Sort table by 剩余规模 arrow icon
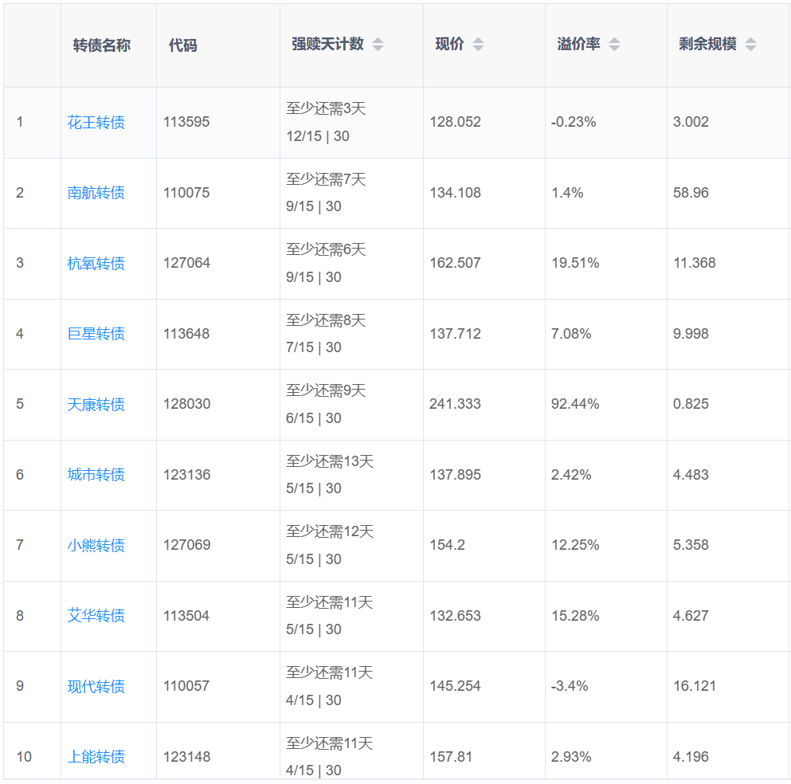791x784 pixels. 750,45
